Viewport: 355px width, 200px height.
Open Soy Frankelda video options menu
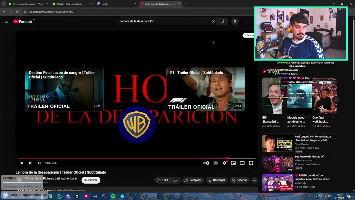[335, 157]
